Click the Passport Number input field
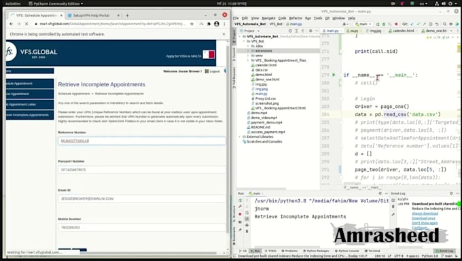Image resolution: width=462 pixels, height=261 pixels. (x=142, y=170)
